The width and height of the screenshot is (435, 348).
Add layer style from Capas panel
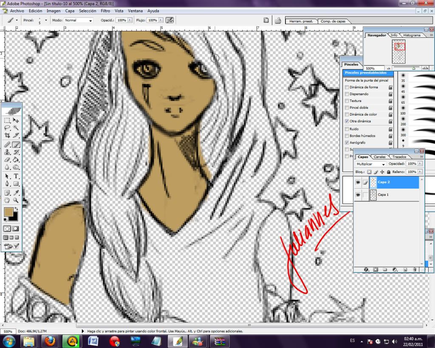tap(366, 269)
